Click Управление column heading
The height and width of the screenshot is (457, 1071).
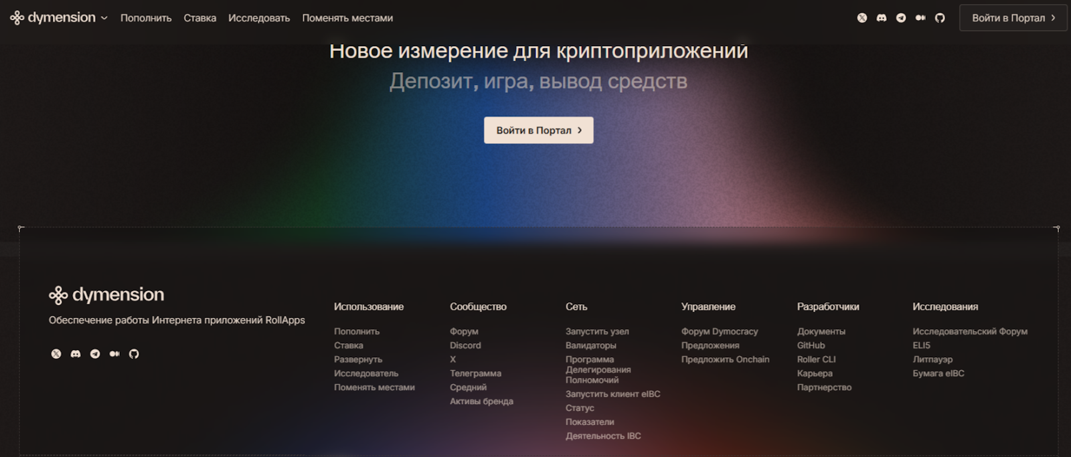coord(708,306)
